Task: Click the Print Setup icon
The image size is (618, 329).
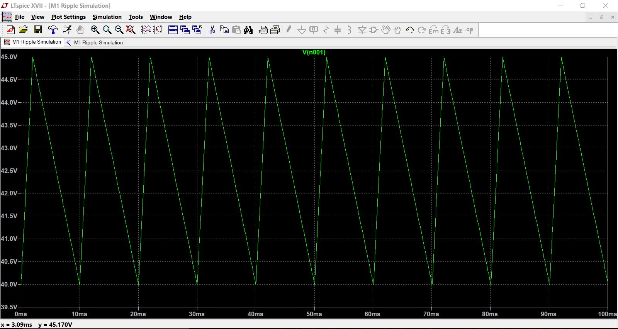Action: point(263,30)
